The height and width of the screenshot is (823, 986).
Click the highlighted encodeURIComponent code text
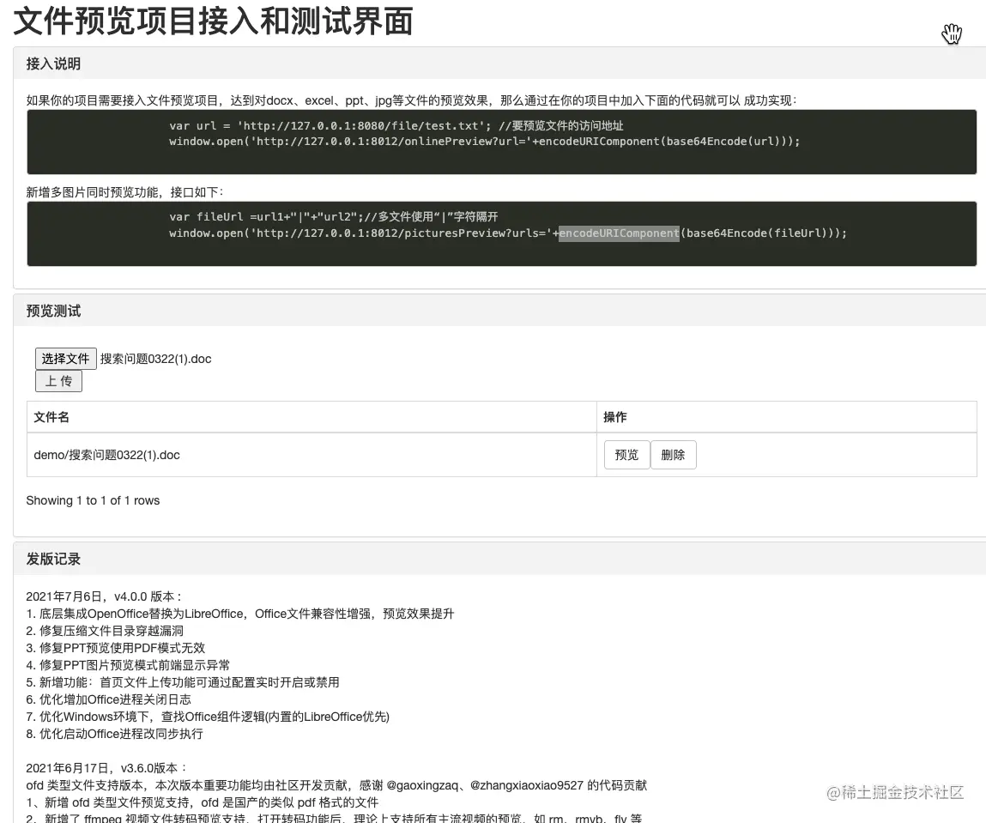(x=620, y=233)
